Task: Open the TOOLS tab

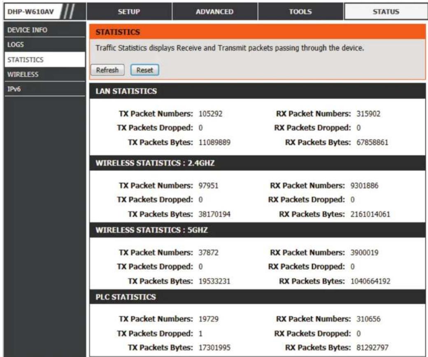Action: click(x=300, y=12)
